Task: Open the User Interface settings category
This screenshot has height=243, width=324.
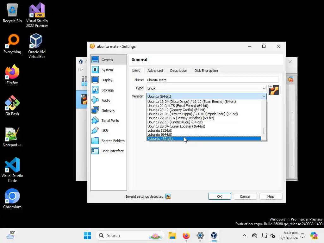Action: [109, 151]
